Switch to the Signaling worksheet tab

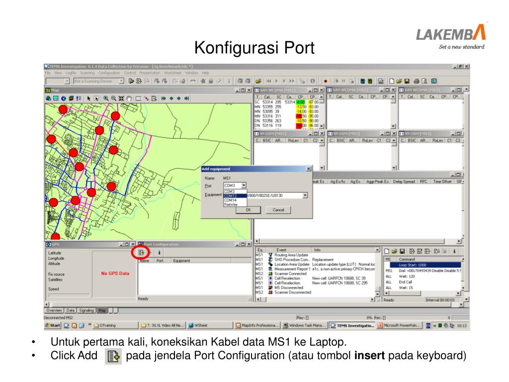[x=86, y=310]
